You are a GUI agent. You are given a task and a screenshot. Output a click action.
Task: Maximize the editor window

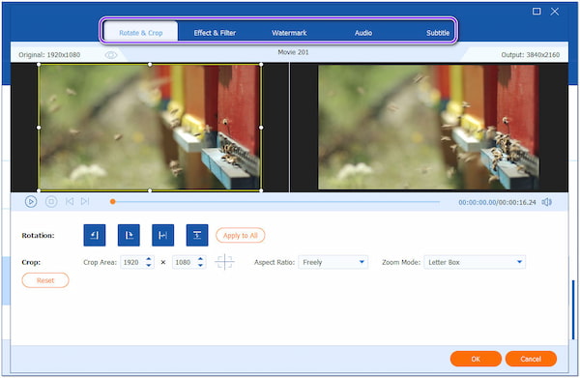coord(536,12)
